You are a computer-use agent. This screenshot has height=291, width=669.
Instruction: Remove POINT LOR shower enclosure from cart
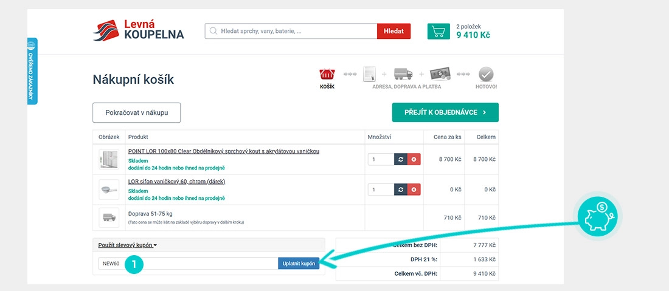414,159
